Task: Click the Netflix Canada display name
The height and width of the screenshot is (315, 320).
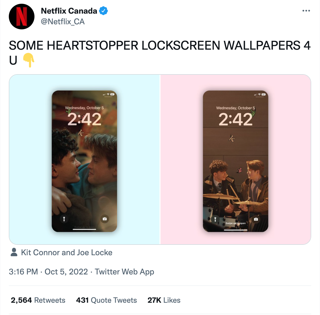Action: (x=69, y=11)
